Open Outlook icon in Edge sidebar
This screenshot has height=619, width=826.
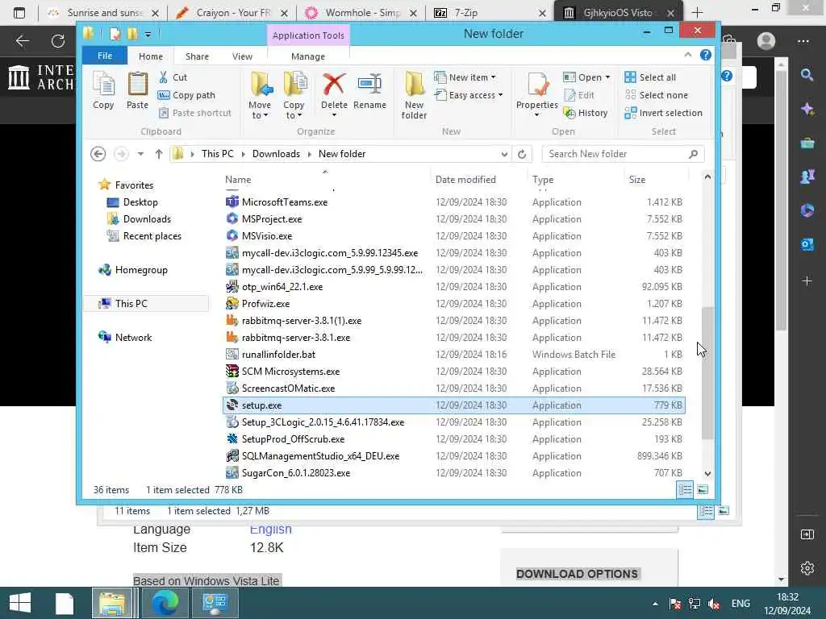pyautogui.click(x=807, y=243)
